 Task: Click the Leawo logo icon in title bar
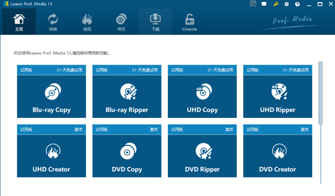tap(6, 4)
